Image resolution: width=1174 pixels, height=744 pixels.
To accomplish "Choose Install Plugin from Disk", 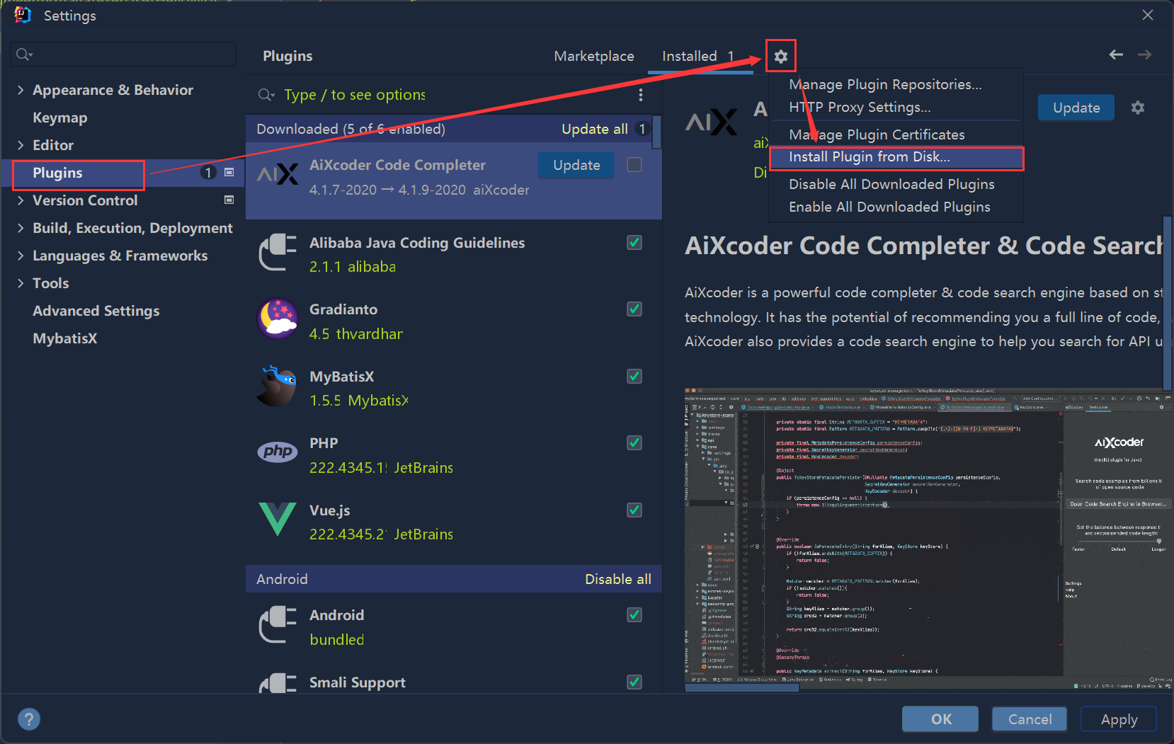I will (896, 157).
